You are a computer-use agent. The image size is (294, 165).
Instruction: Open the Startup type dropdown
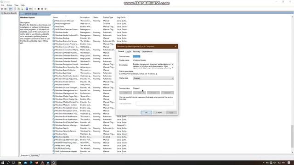click(153, 78)
